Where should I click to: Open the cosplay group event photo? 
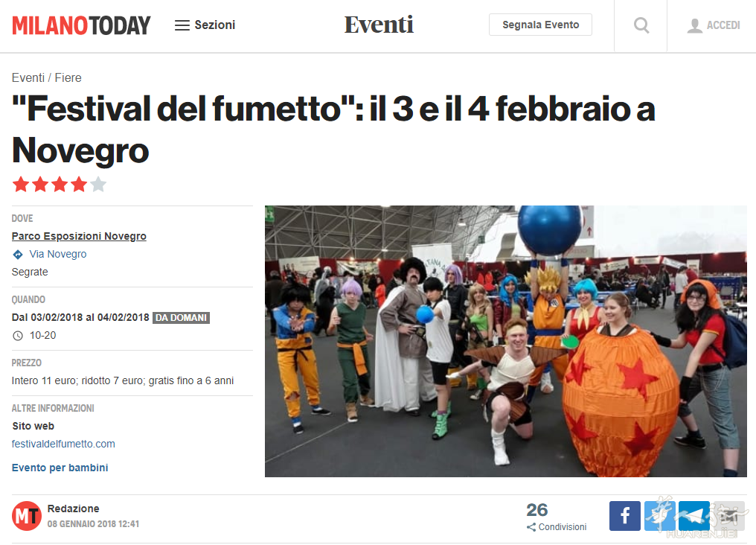[506, 342]
